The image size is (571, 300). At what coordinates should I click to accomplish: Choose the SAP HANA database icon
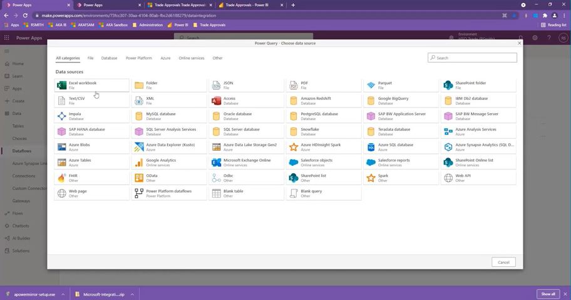point(62,132)
